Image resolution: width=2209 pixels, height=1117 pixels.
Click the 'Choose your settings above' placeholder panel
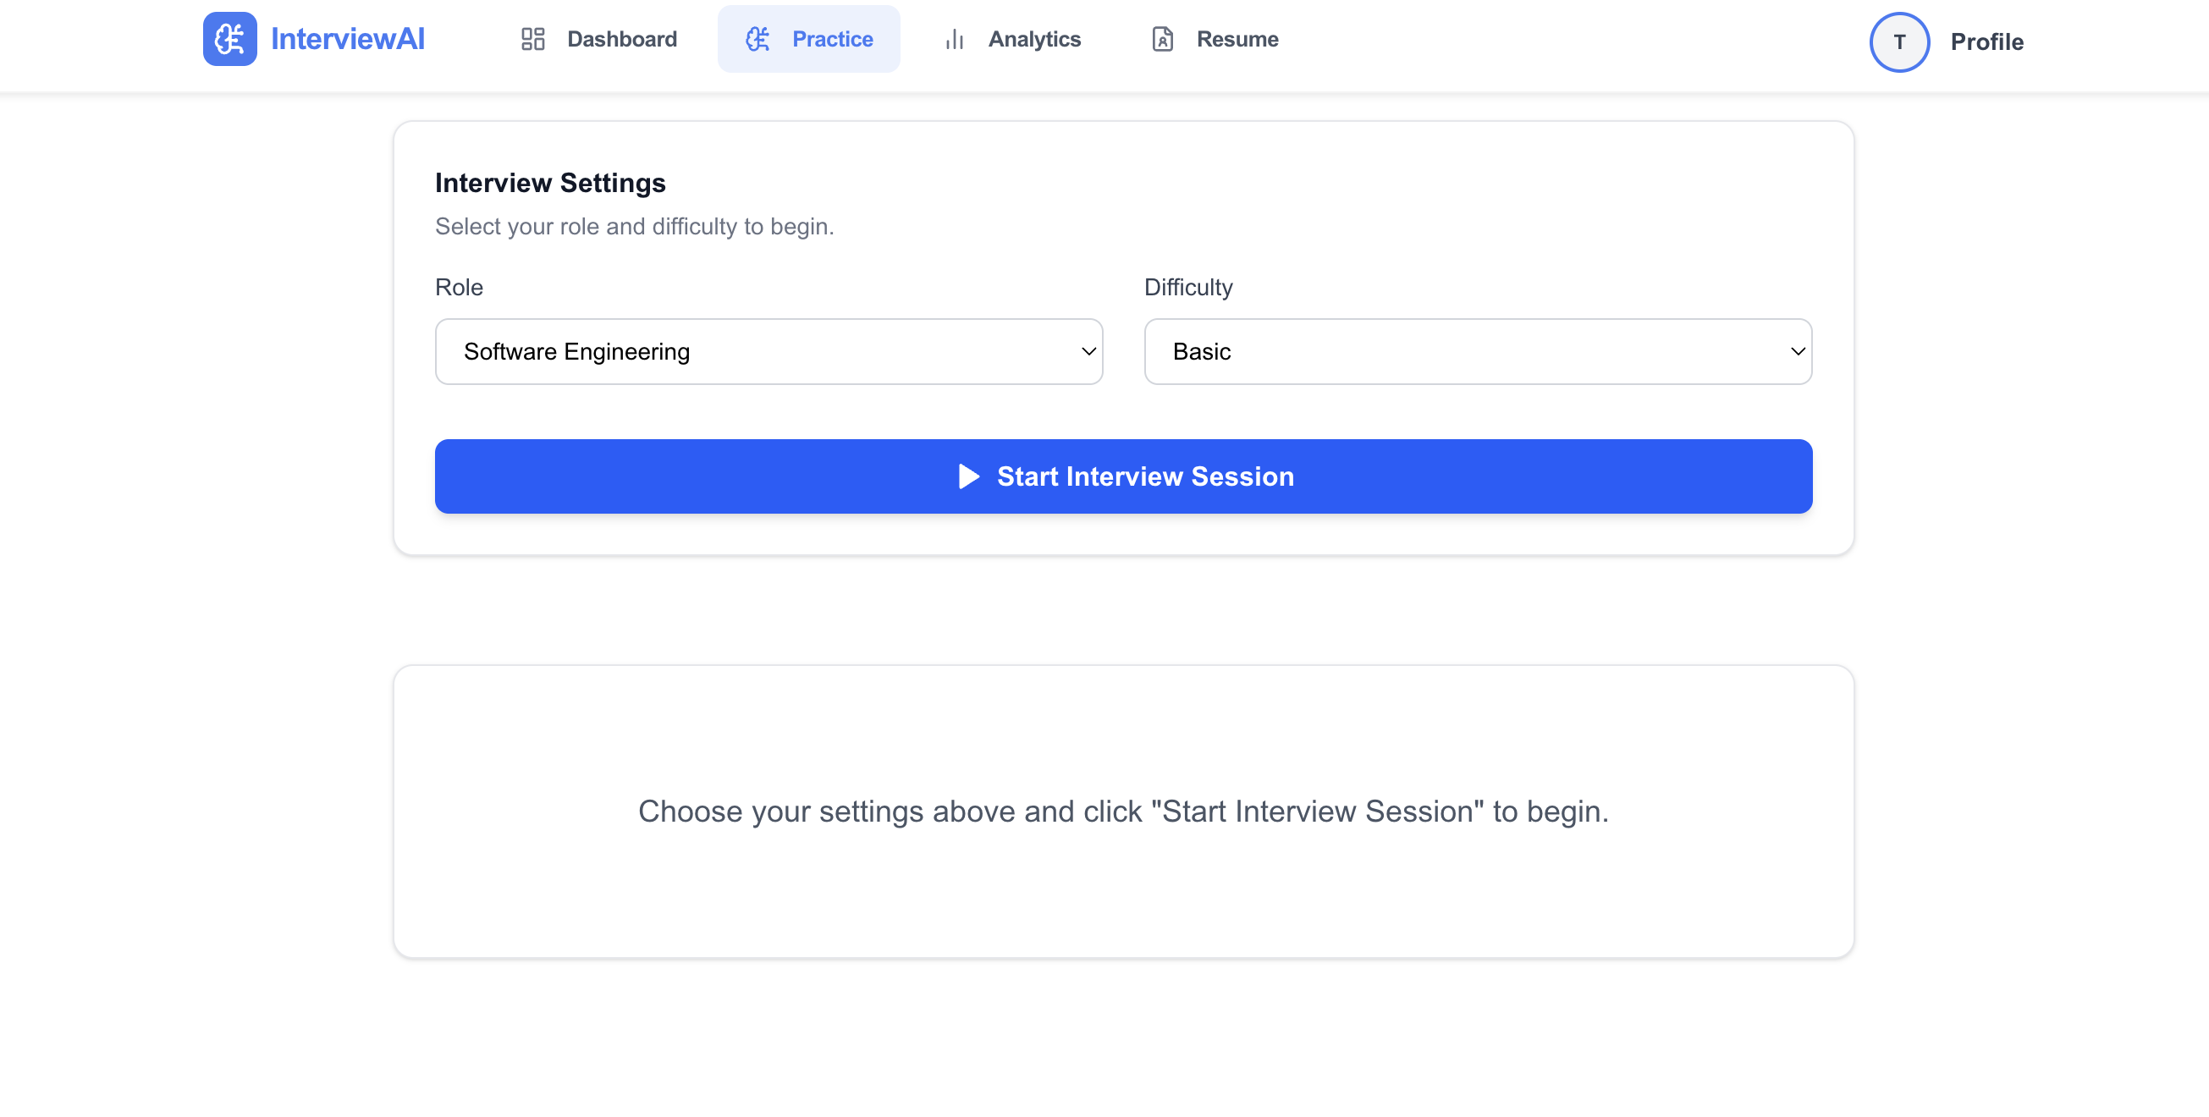[1122, 811]
